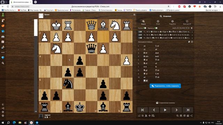Image resolution: width=223 pixels, height=125 pixels.
Task: Expand the first engine line rated -2.85
Action: pos(192,32)
